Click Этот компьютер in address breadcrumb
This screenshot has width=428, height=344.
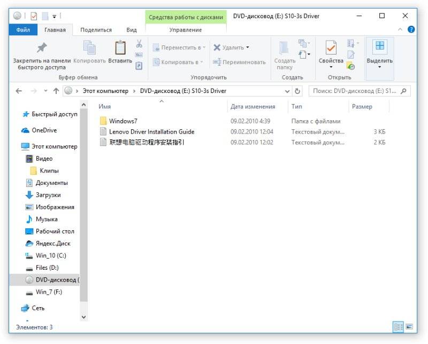coord(105,91)
